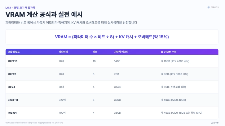Click the page number 23 / 110
This screenshot has width=225, height=126.
pyautogui.click(x=215, y=123)
